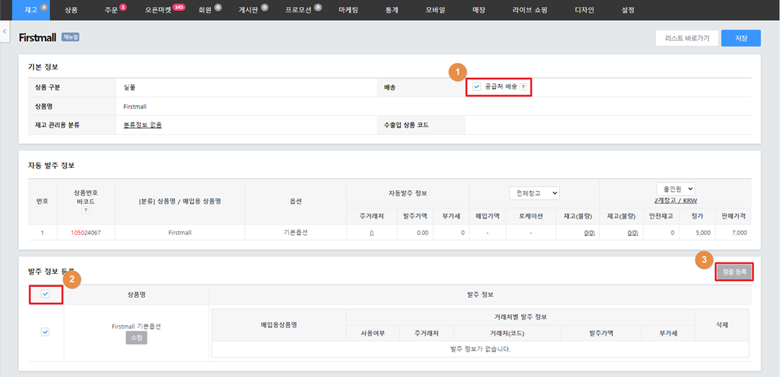Click product number 105024067
Viewport: 780px width, 377px height.
tap(86, 232)
